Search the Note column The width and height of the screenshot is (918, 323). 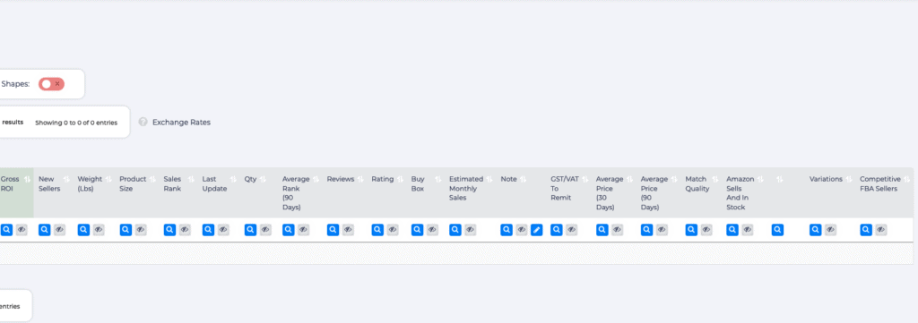(507, 230)
